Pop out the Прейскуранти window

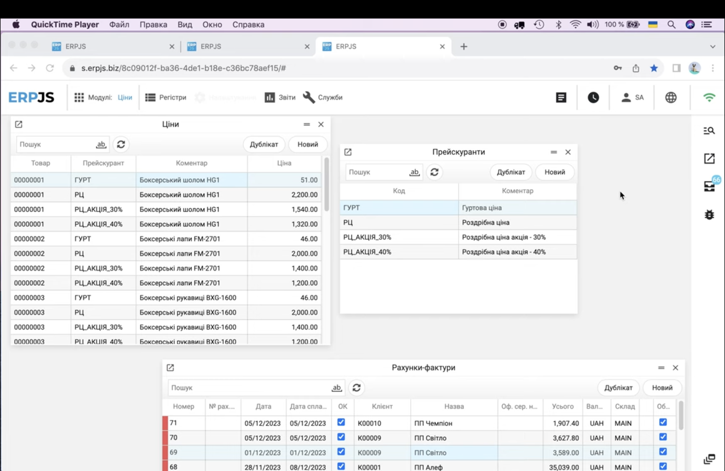(348, 152)
